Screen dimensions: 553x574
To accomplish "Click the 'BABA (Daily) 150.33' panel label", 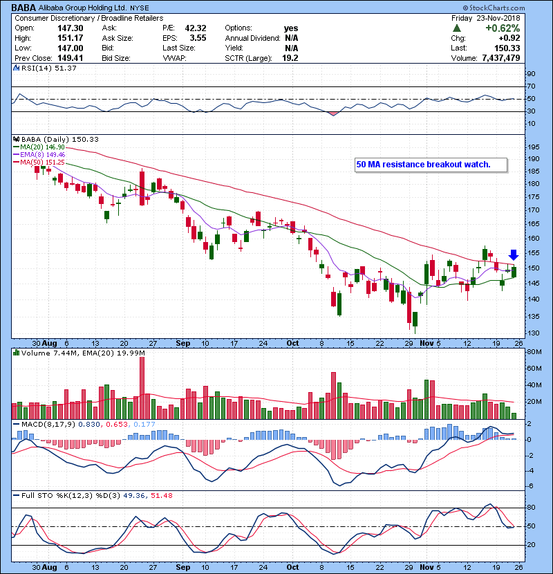I will (x=60, y=139).
